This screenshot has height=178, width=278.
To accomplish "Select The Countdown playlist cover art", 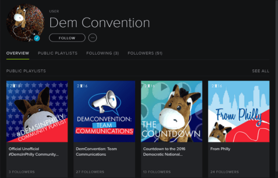I will [x=171, y=111].
